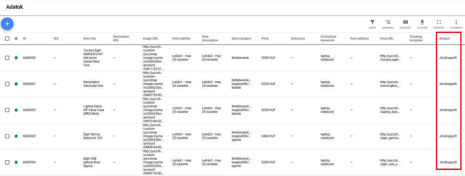This screenshot has width=465, height=176.
Task: Click Final URL ending laptop_task
Action: tap(390, 110)
